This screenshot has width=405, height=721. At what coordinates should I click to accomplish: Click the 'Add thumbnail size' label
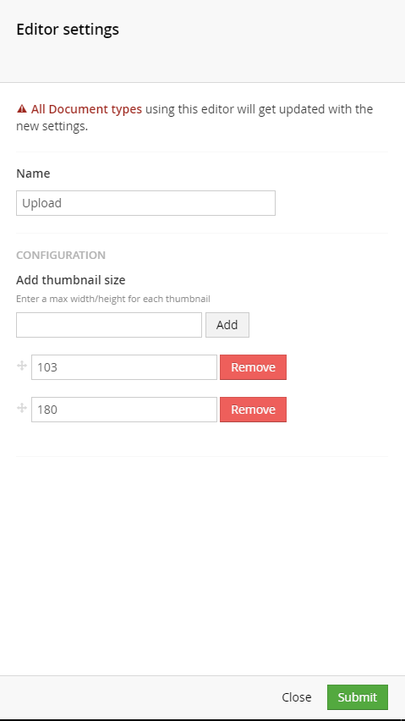click(71, 279)
